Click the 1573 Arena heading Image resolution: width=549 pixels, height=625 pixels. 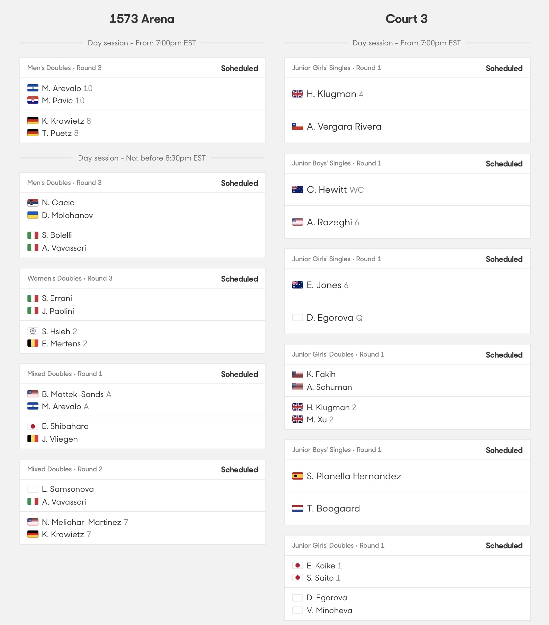(142, 19)
